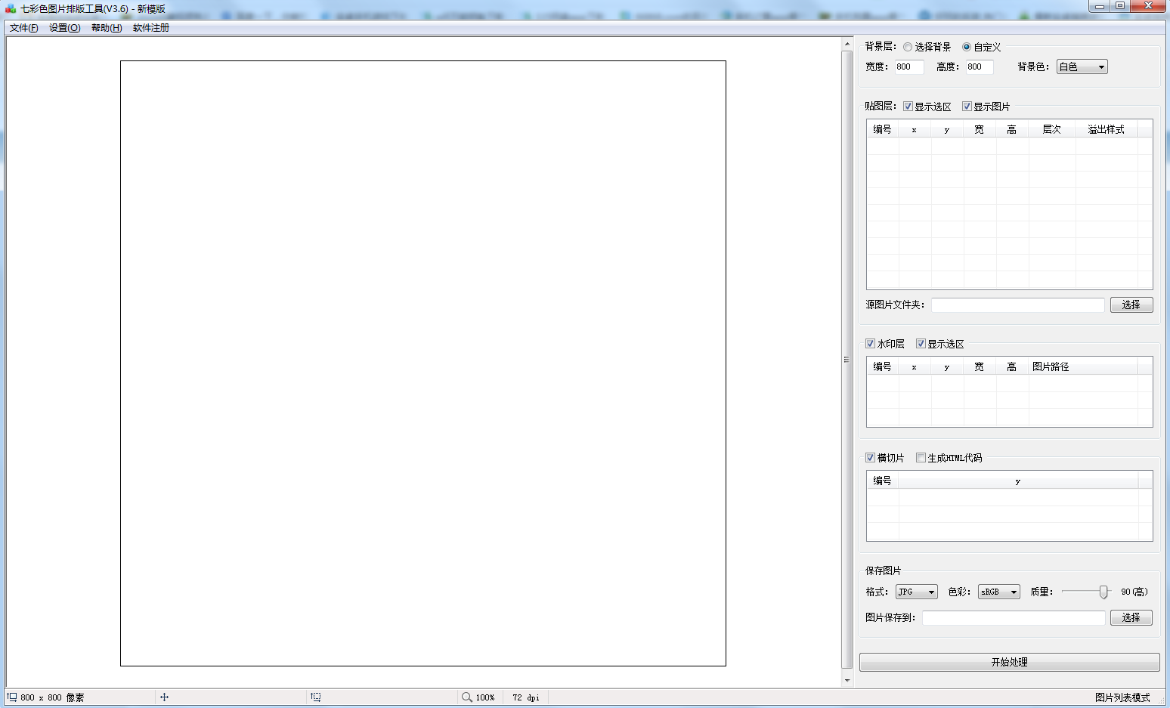Click the panel splitter grip handle
The width and height of the screenshot is (1170, 708).
pos(847,360)
